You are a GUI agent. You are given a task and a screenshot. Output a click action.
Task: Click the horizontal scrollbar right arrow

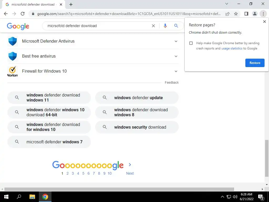click(x=262, y=189)
